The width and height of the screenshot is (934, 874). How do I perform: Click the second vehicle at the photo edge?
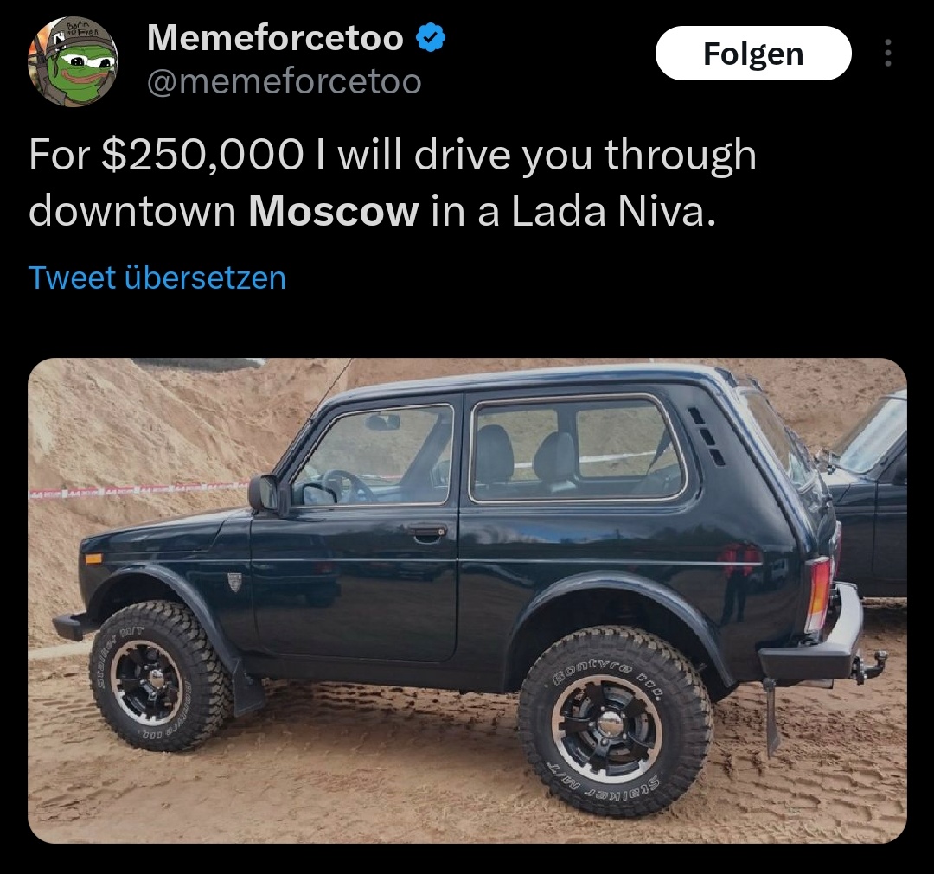[868, 494]
